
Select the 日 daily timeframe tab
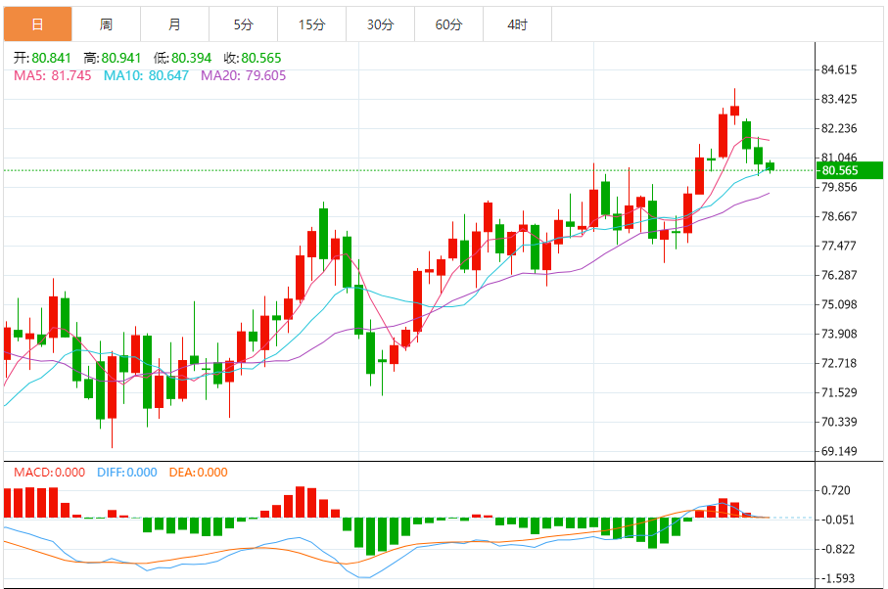click(x=38, y=24)
